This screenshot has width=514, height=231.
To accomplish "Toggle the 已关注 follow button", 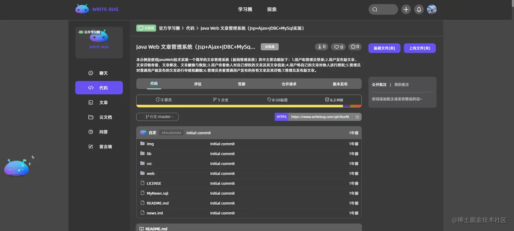I will 146,28.
